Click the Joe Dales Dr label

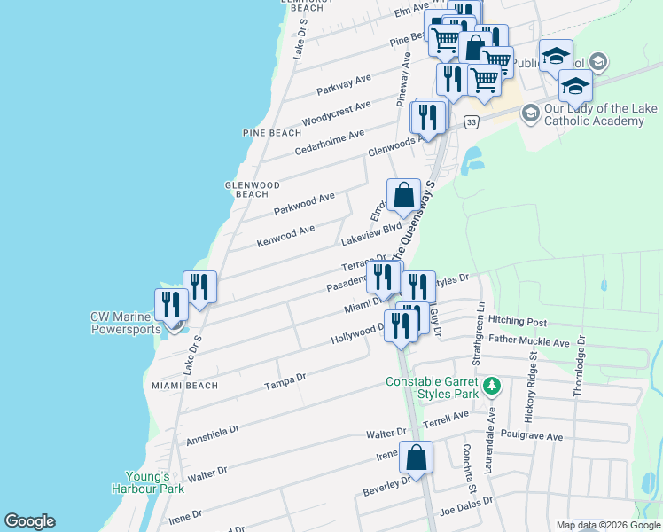(x=466, y=506)
